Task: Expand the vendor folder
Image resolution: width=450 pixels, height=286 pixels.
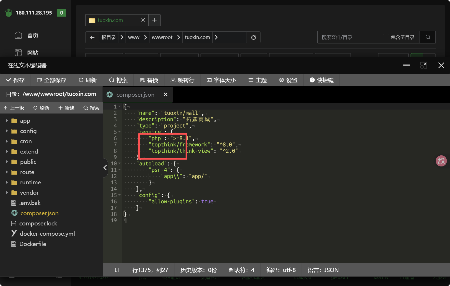Action: (x=7, y=193)
